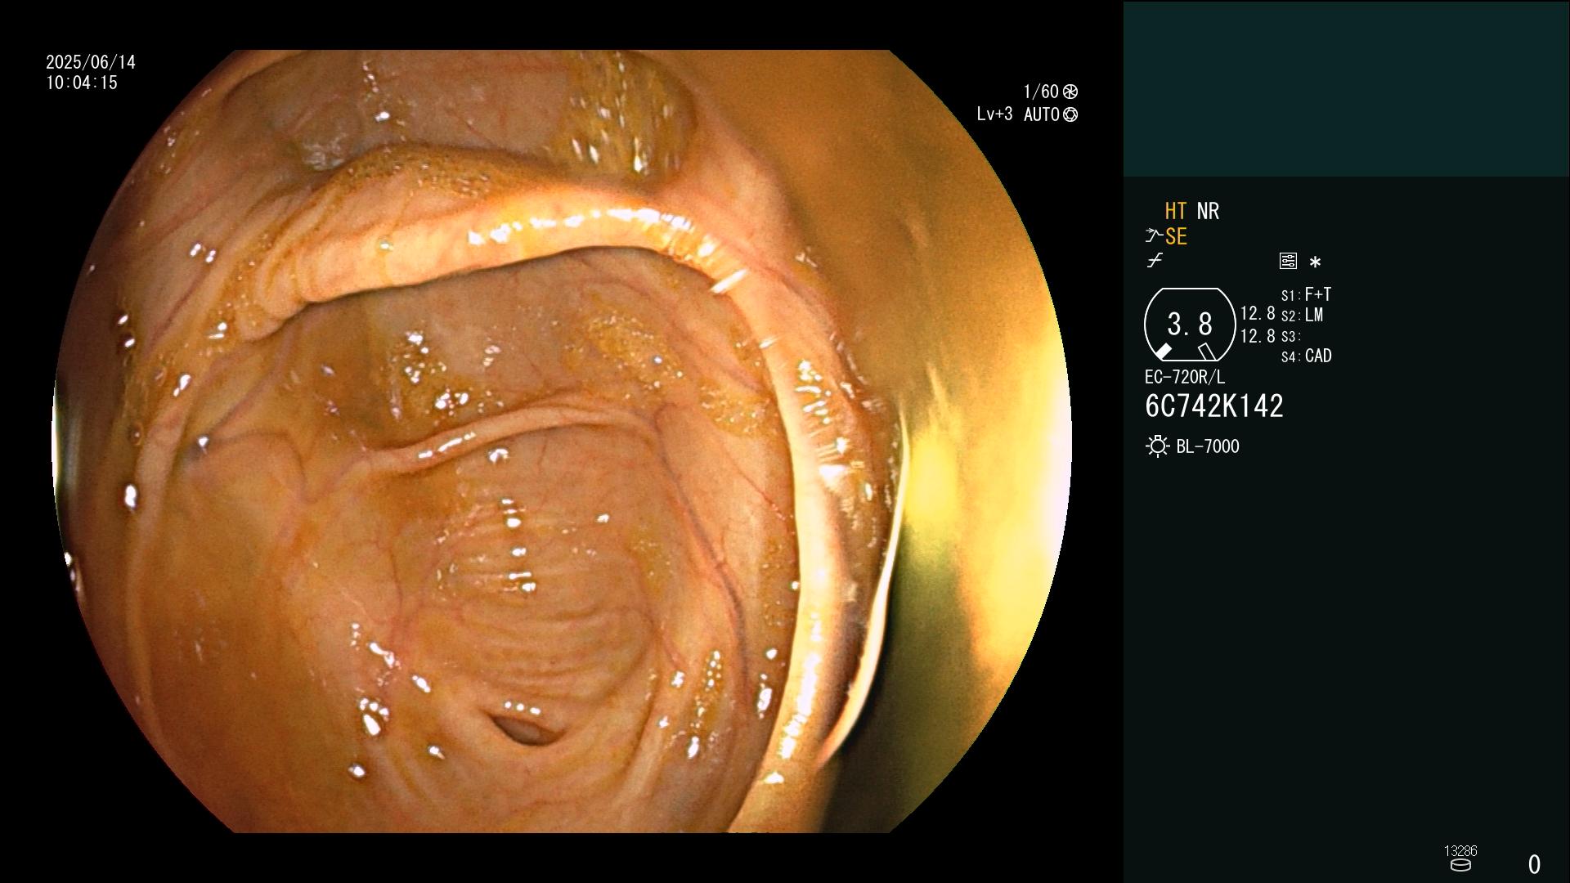Click the shutter speed icon next to 1/60
1570x883 pixels.
[x=1070, y=92]
